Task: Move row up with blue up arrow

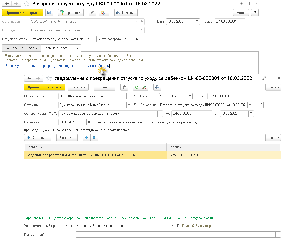Action: click(87, 137)
